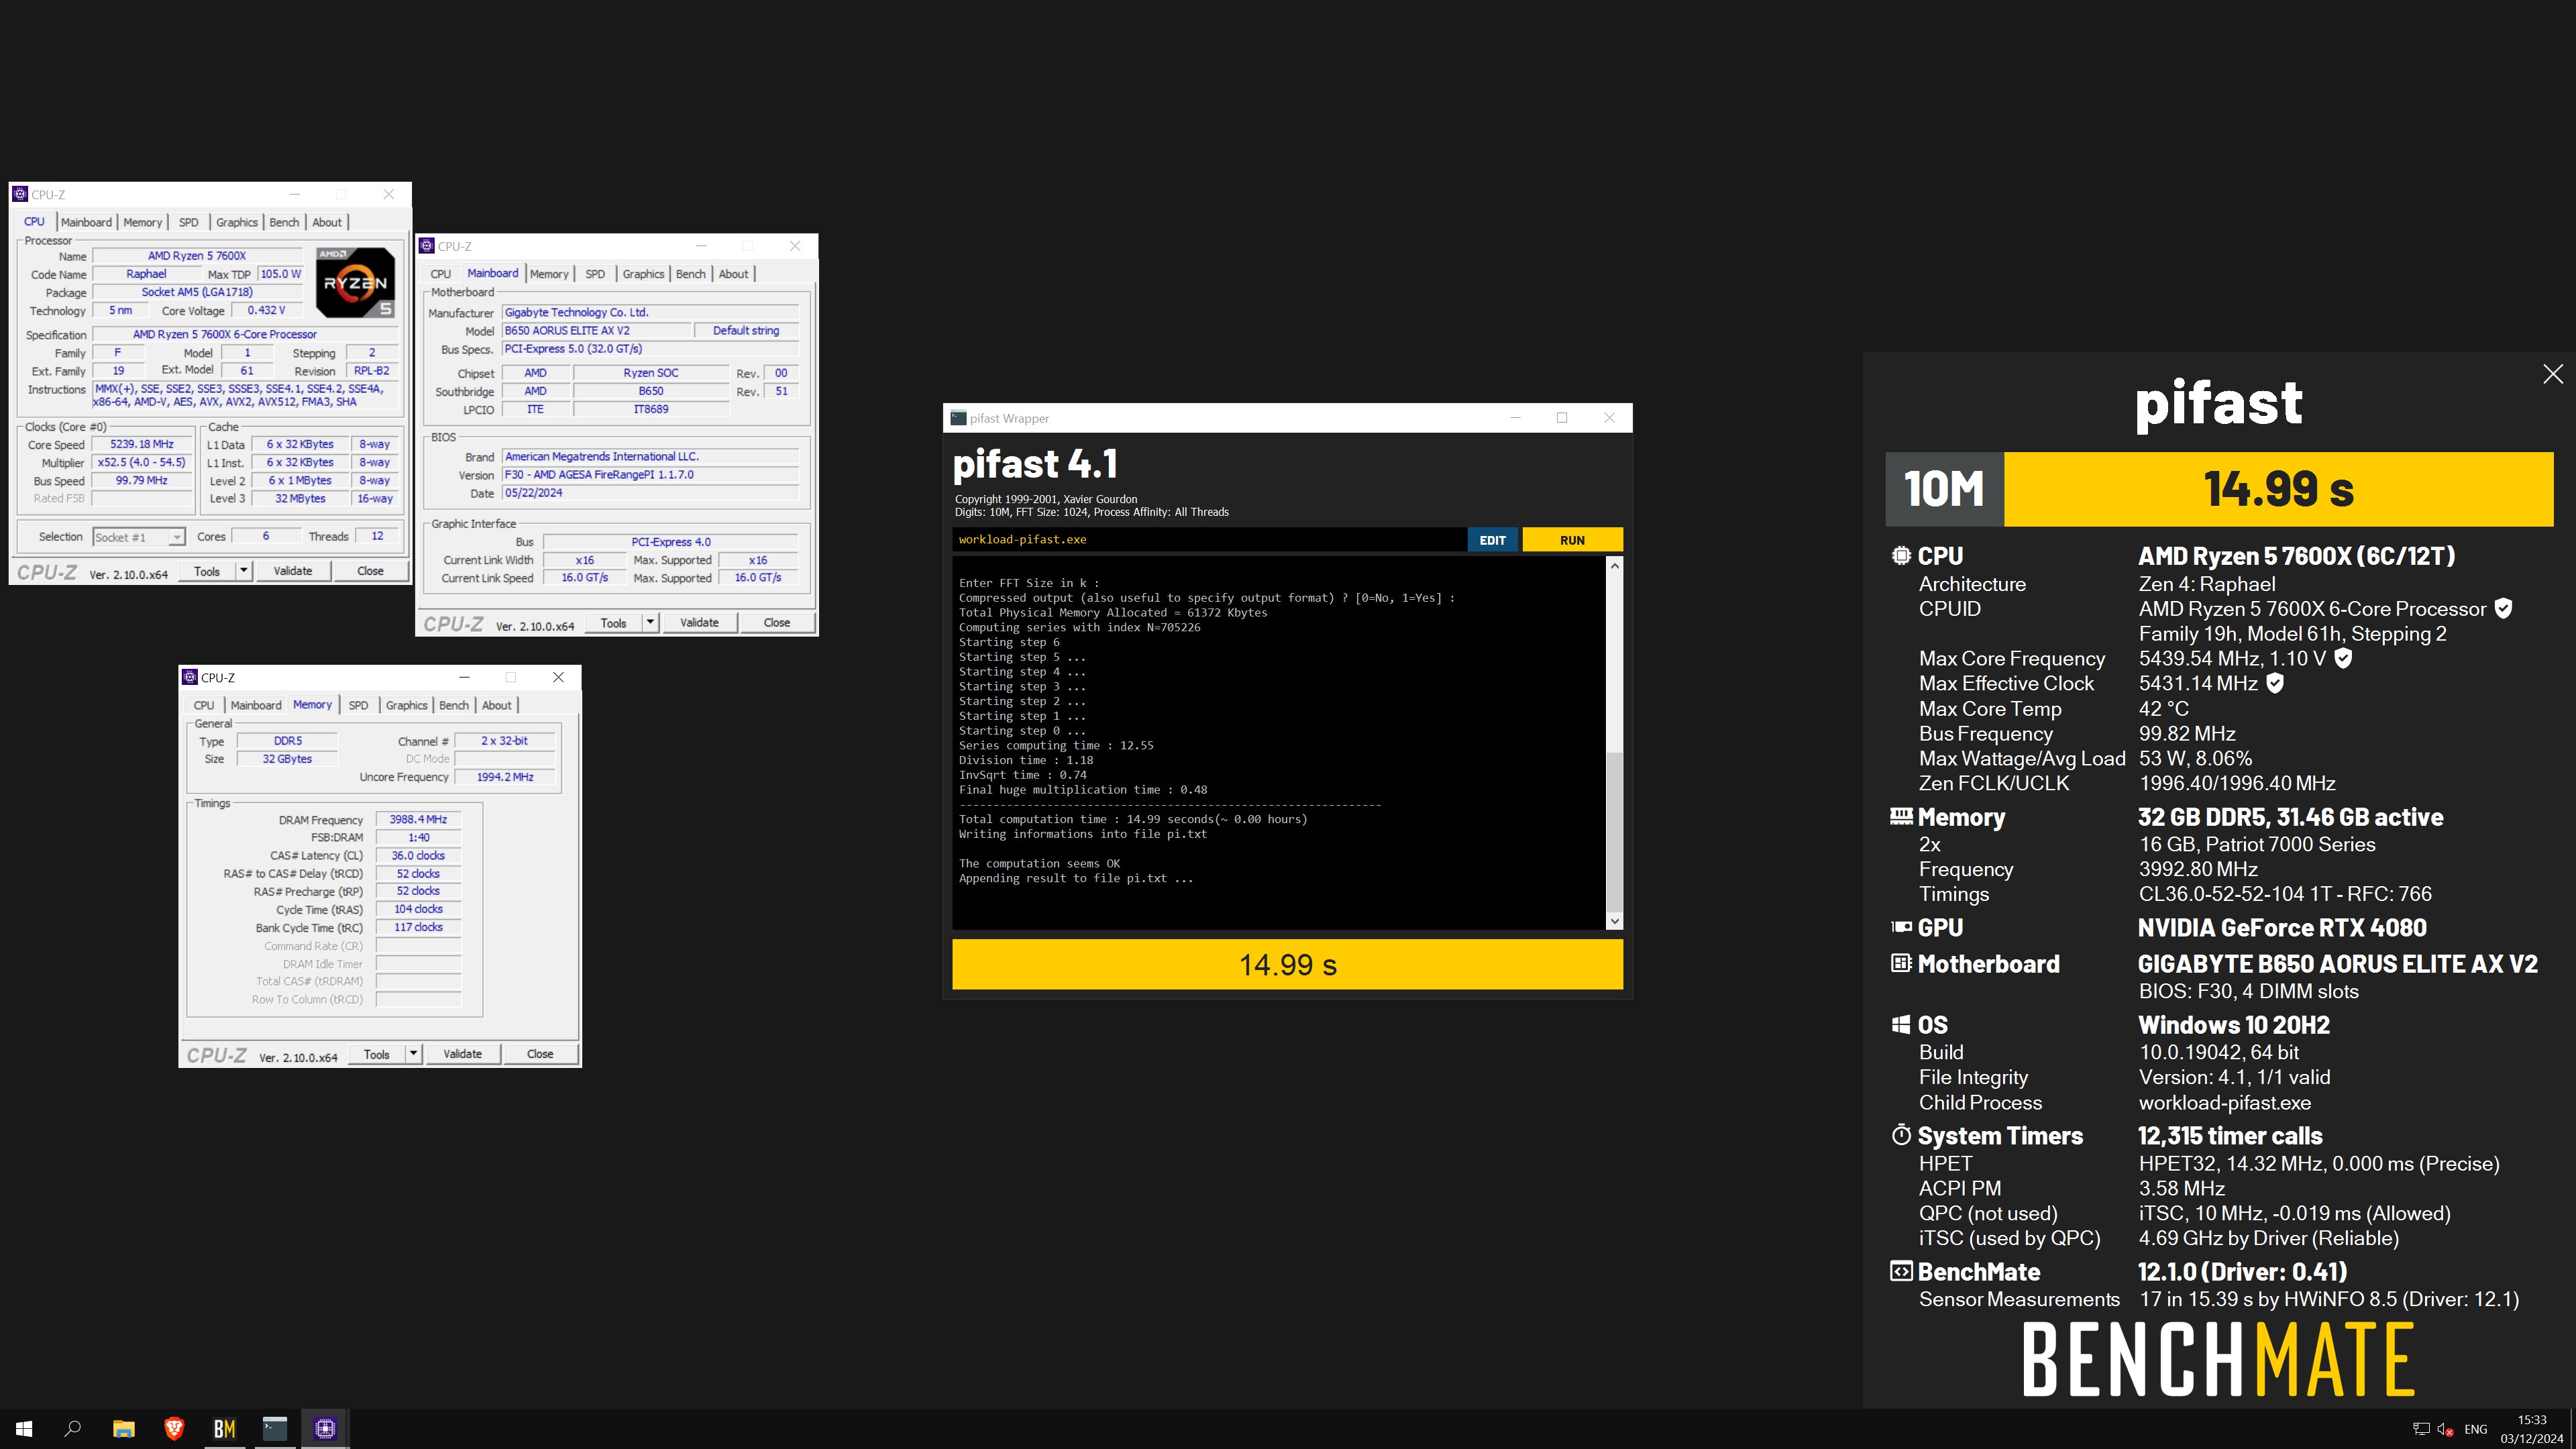Click DRAM Frequency value 3988.4 MHz
The width and height of the screenshot is (2576, 1449).
pyautogui.click(x=418, y=819)
